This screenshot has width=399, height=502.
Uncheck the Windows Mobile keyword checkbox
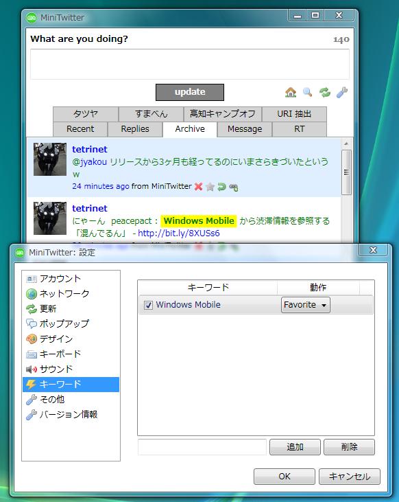coord(148,305)
